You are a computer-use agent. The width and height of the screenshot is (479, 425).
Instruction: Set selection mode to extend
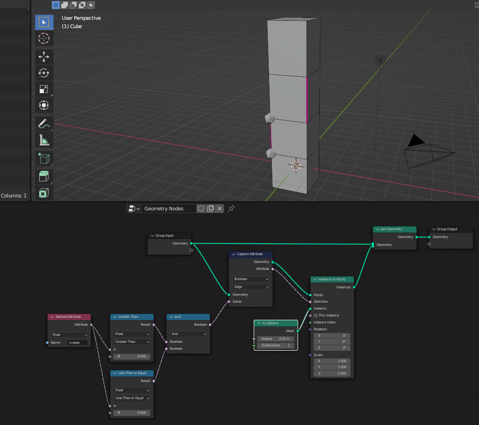[65, 5]
